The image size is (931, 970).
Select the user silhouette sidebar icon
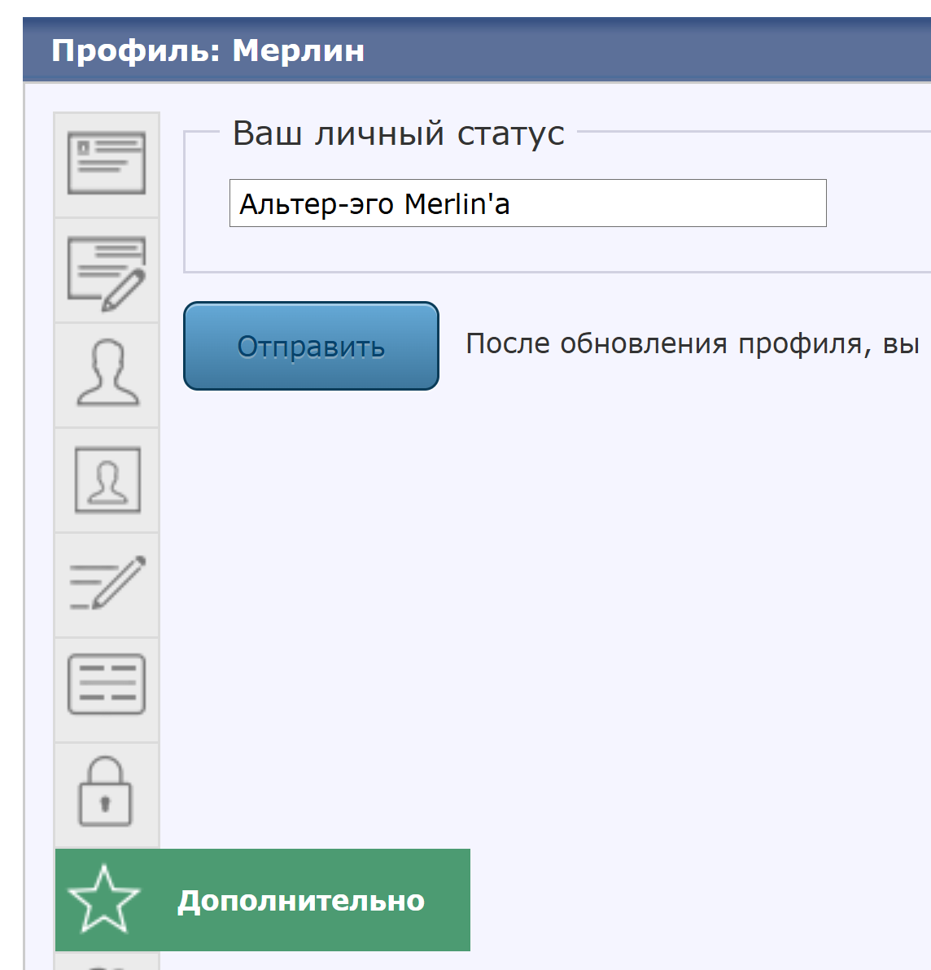pyautogui.click(x=107, y=374)
